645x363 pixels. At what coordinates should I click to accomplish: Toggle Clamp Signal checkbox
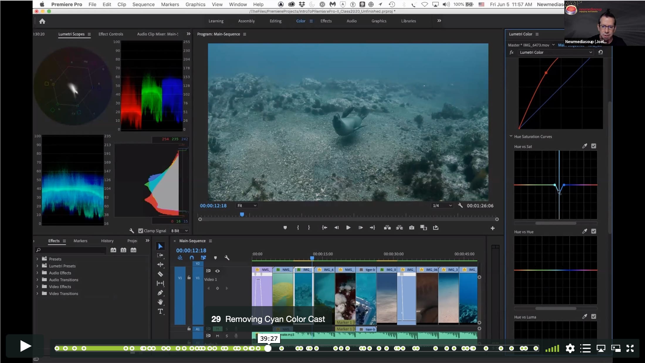pos(140,231)
